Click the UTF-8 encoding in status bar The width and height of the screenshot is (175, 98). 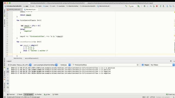(x=152, y=97)
